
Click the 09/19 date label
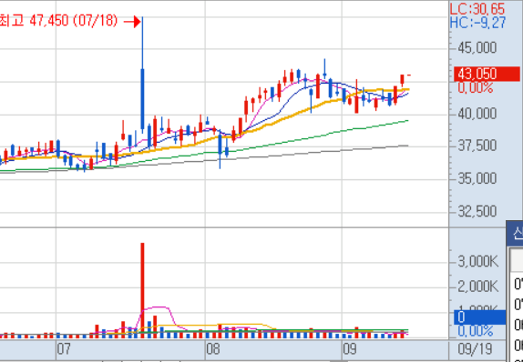pyautogui.click(x=475, y=349)
